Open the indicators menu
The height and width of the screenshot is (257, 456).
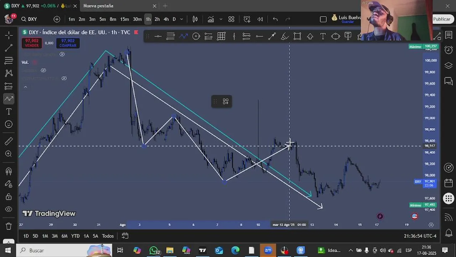(211, 19)
